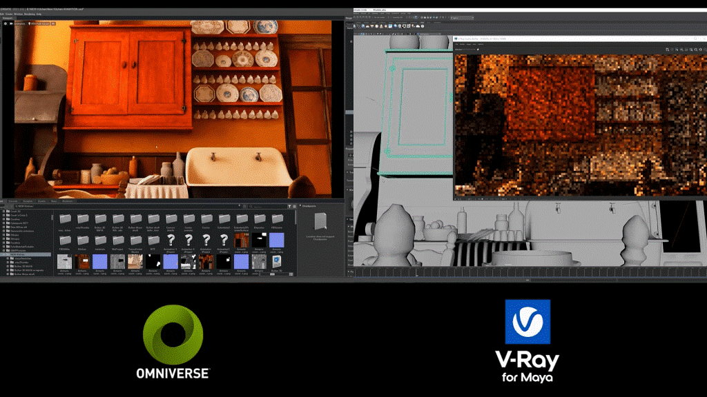Select the Bufton 3D file icon in last row
The image size is (707, 397).
click(x=276, y=261)
